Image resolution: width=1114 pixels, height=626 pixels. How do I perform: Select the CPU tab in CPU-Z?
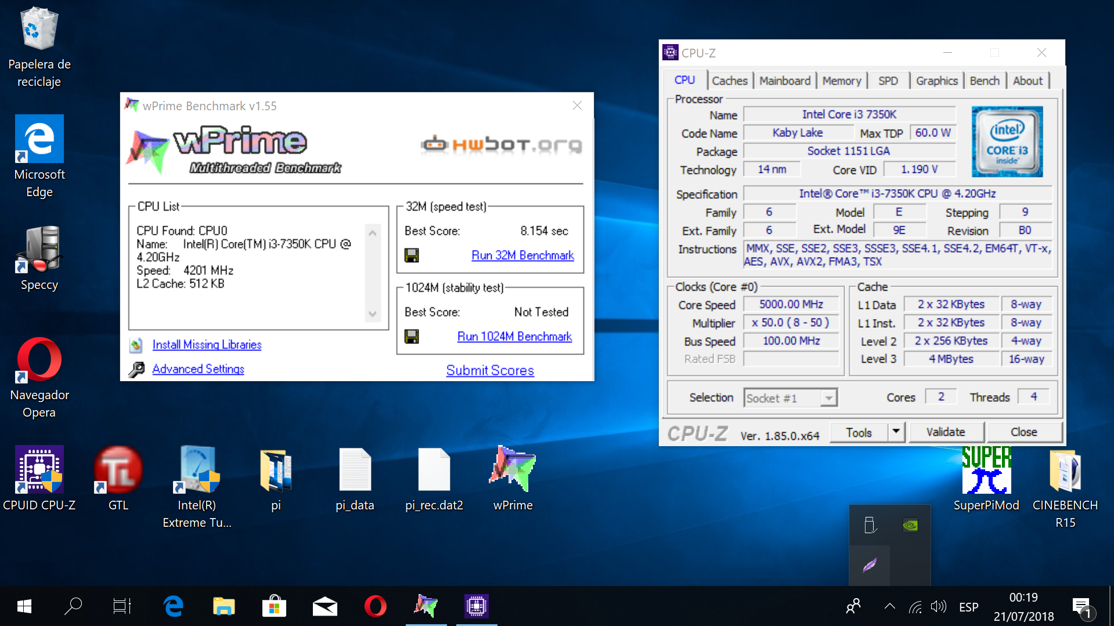(x=684, y=80)
